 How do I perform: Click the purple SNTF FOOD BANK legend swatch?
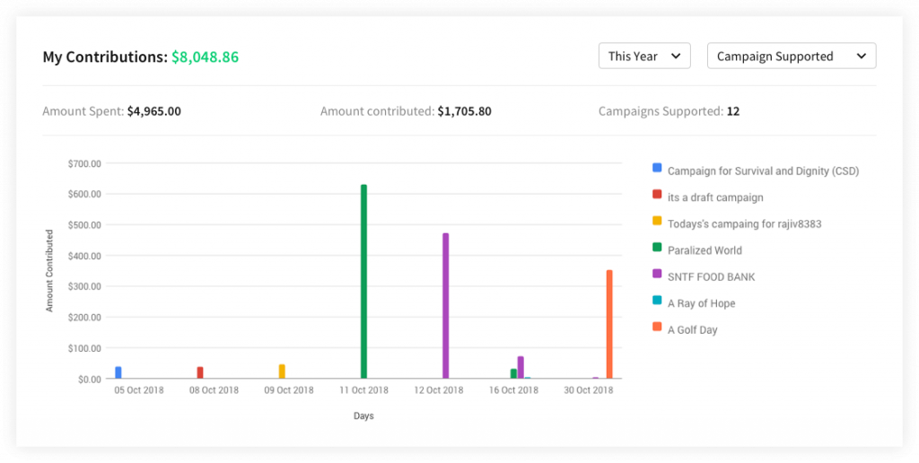click(x=657, y=275)
